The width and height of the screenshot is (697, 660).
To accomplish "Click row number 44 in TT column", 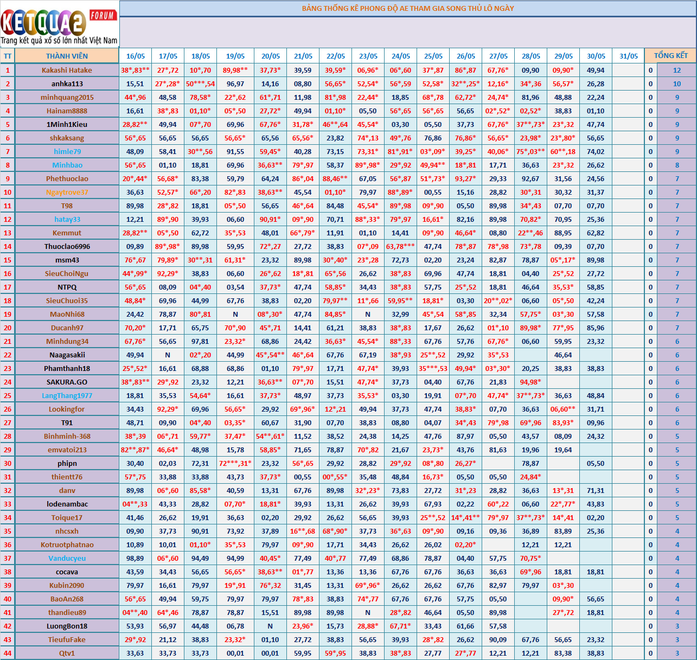I will pos(8,653).
